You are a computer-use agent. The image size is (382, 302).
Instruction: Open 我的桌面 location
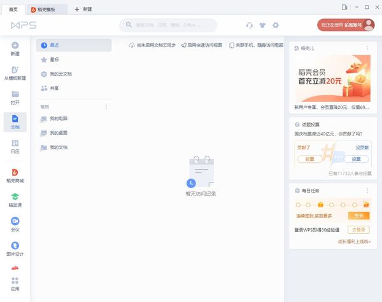pyautogui.click(x=74, y=133)
